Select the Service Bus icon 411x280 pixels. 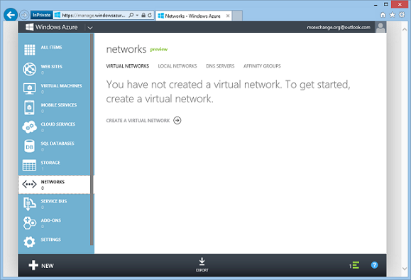click(x=29, y=204)
